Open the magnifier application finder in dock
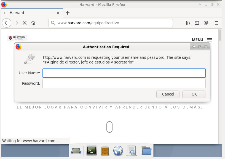This screenshot has width=225, height=159. point(132,151)
